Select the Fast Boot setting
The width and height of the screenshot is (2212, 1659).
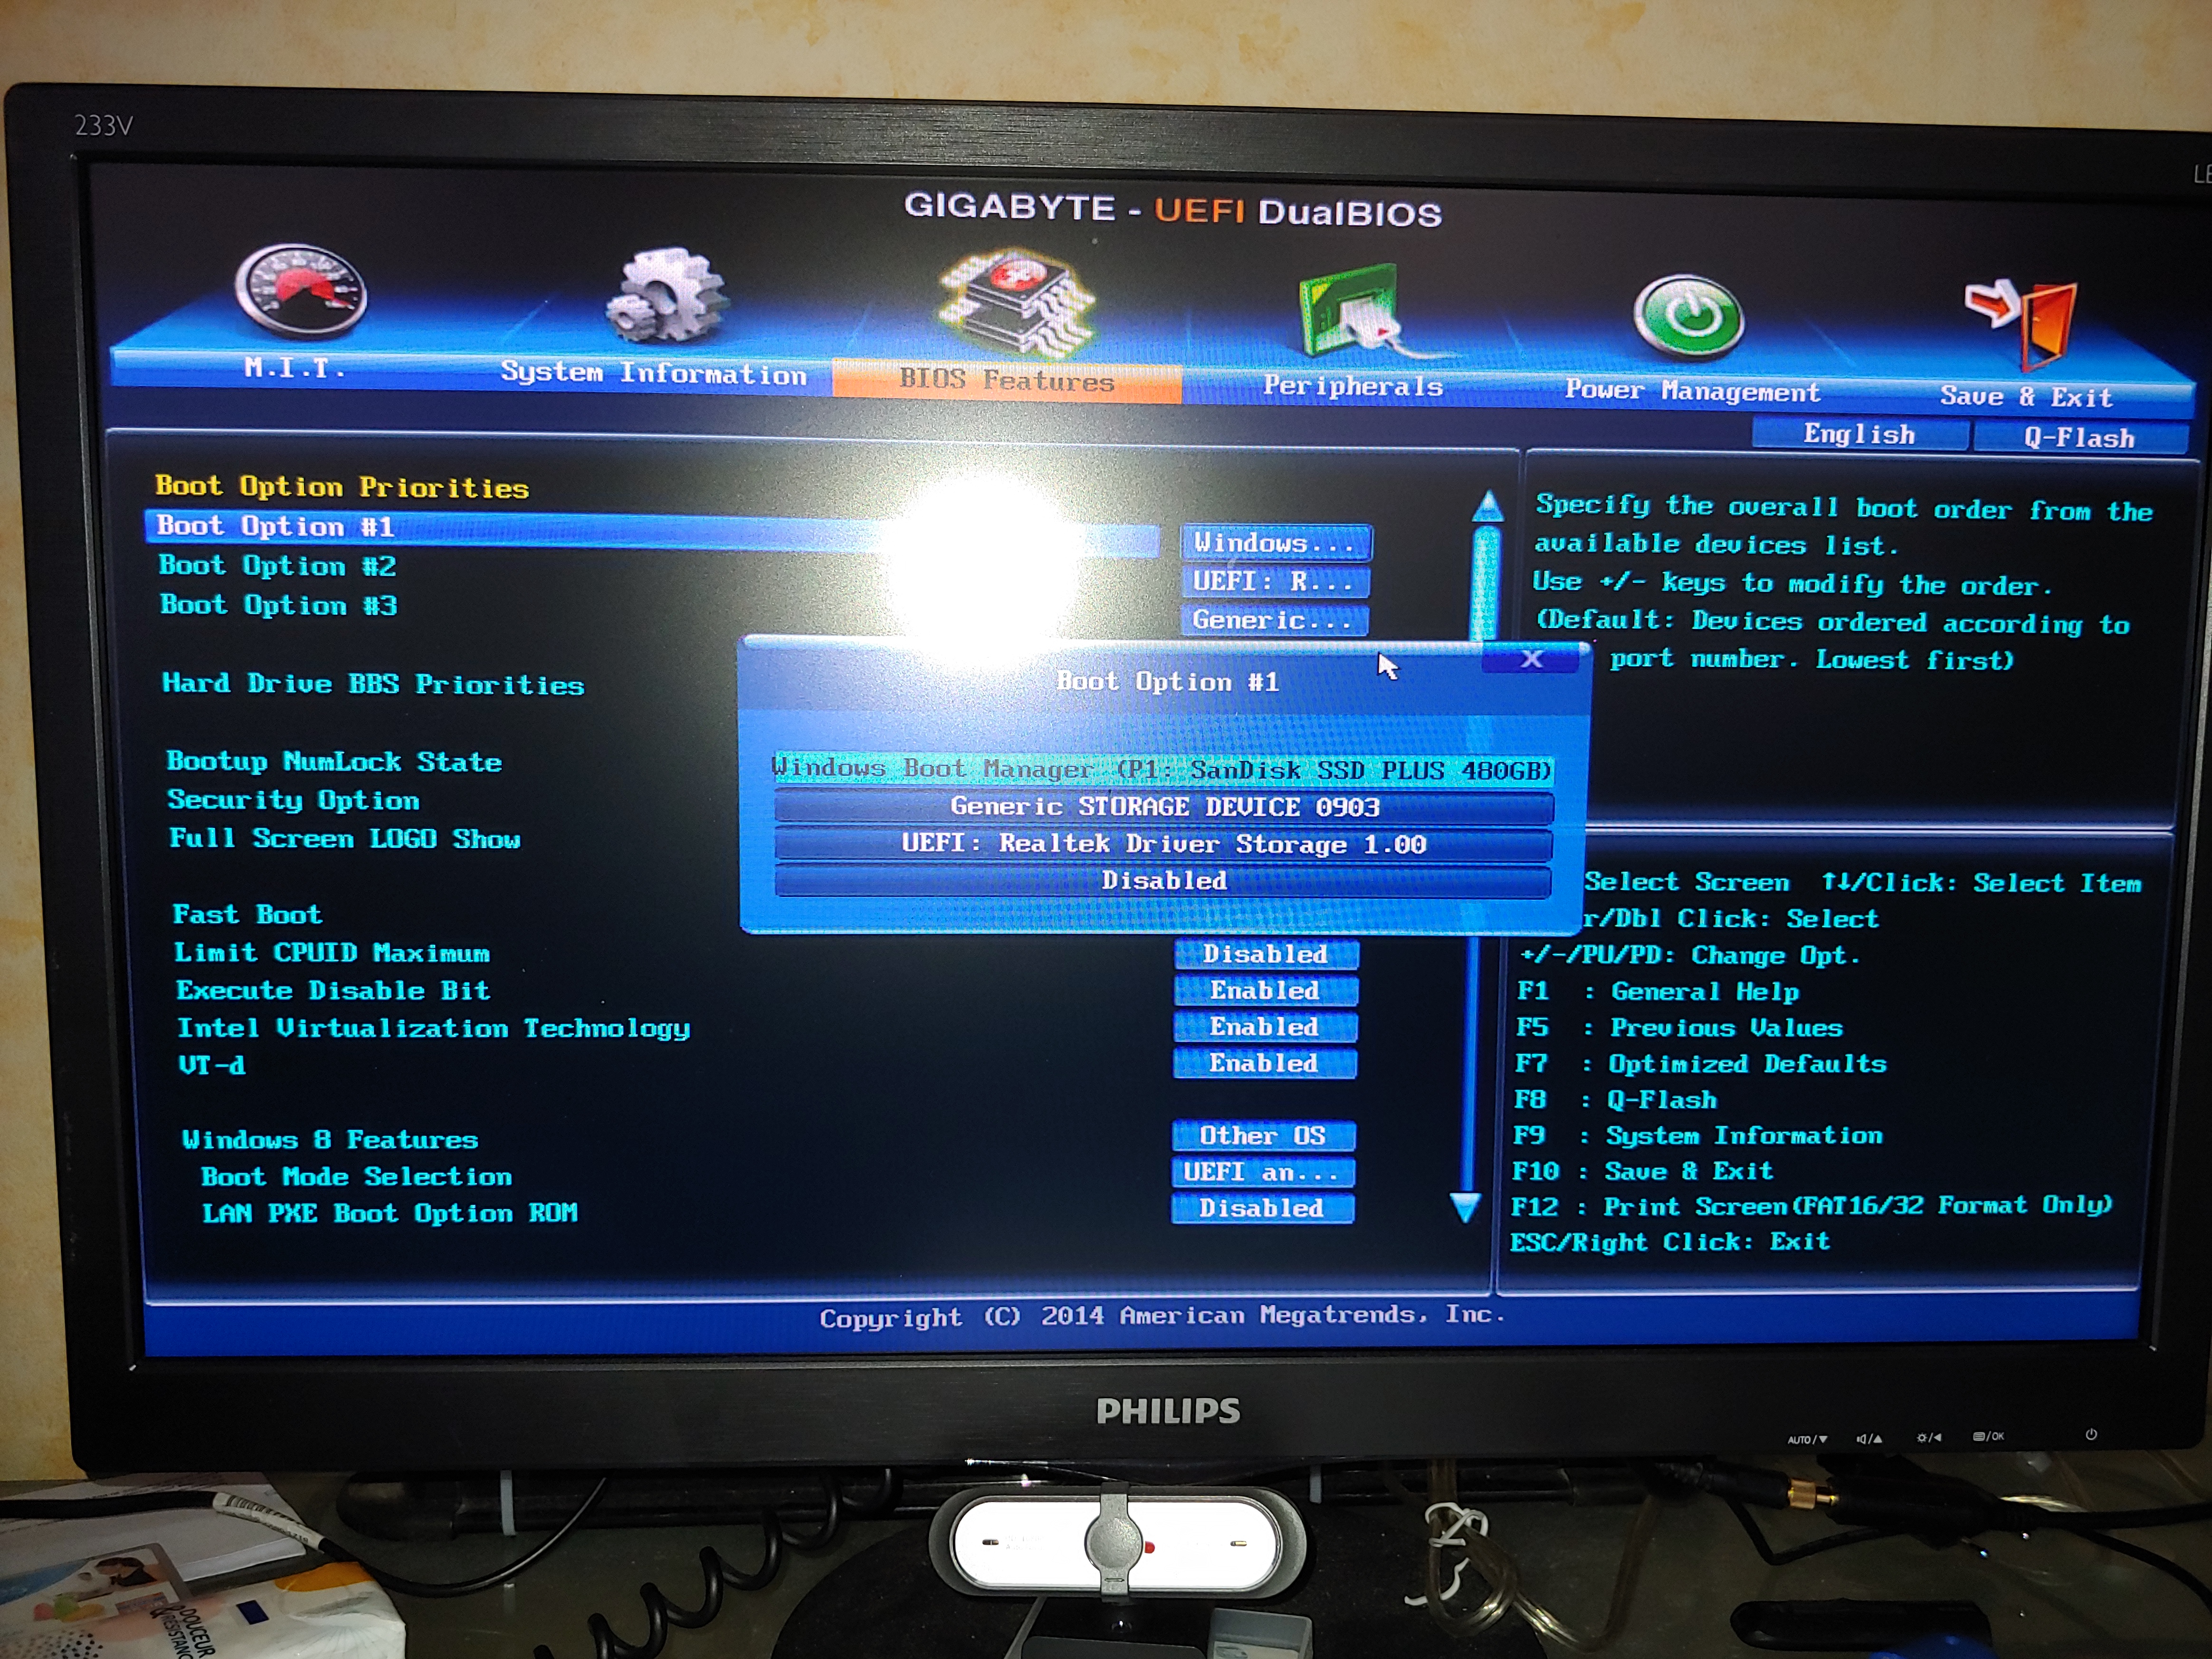247,914
